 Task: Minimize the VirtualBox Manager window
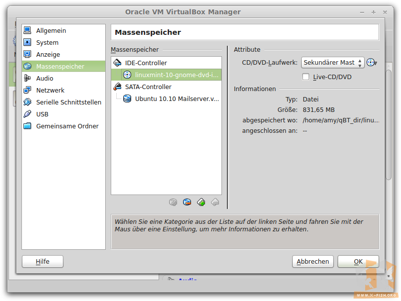(x=362, y=12)
